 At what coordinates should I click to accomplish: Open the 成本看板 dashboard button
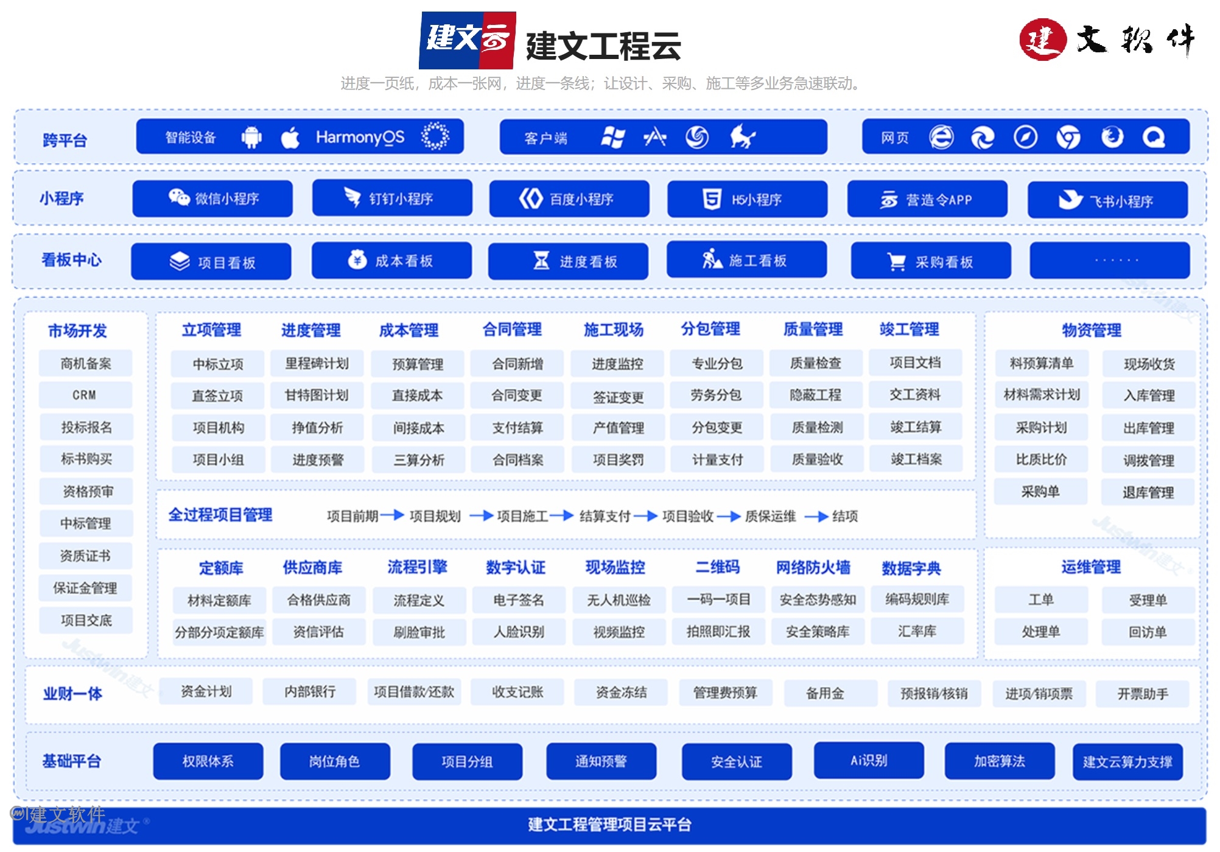click(x=391, y=261)
